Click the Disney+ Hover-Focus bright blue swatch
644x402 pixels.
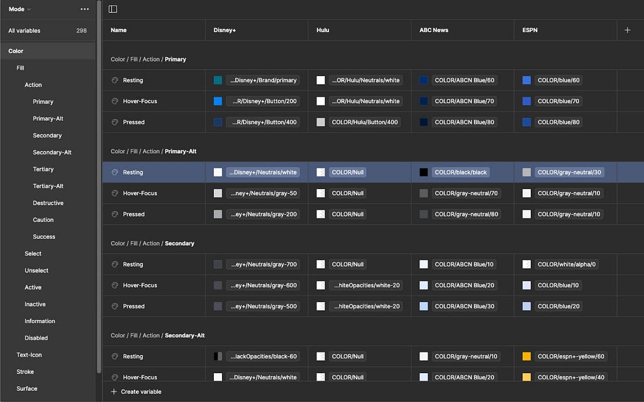tap(218, 101)
